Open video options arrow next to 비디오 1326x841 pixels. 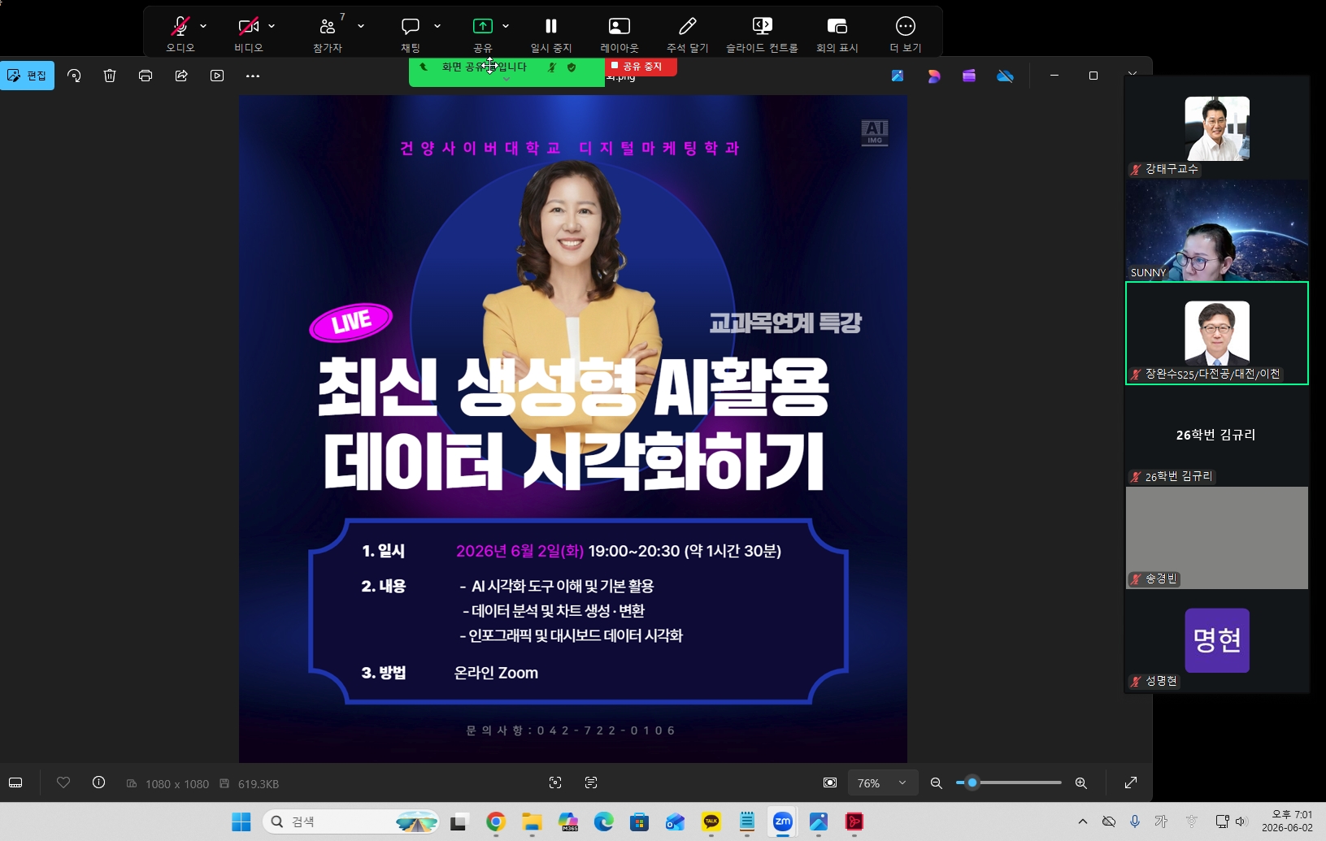(272, 26)
